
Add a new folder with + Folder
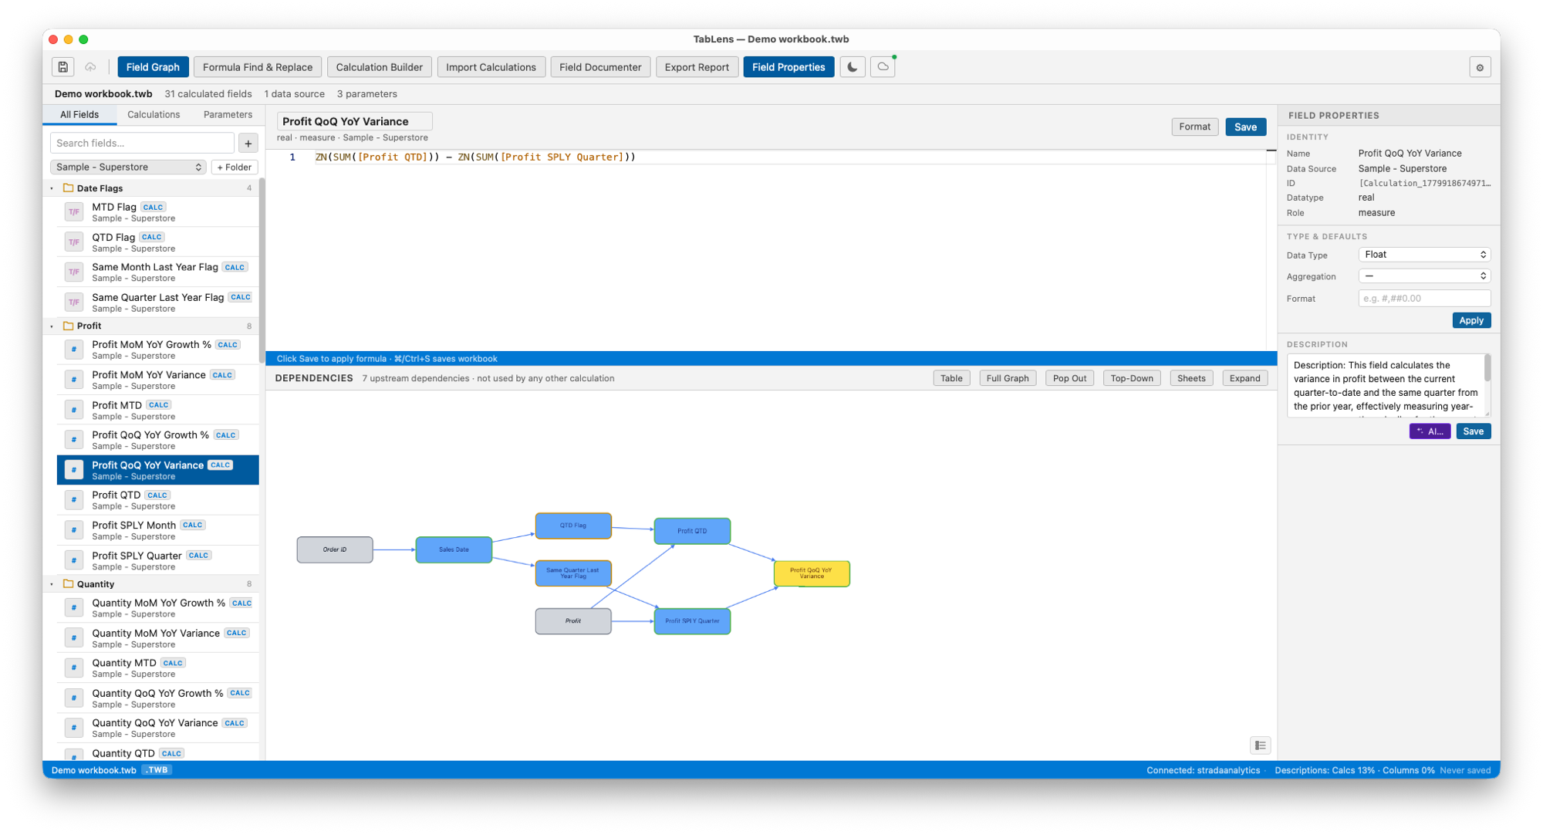pyautogui.click(x=235, y=167)
